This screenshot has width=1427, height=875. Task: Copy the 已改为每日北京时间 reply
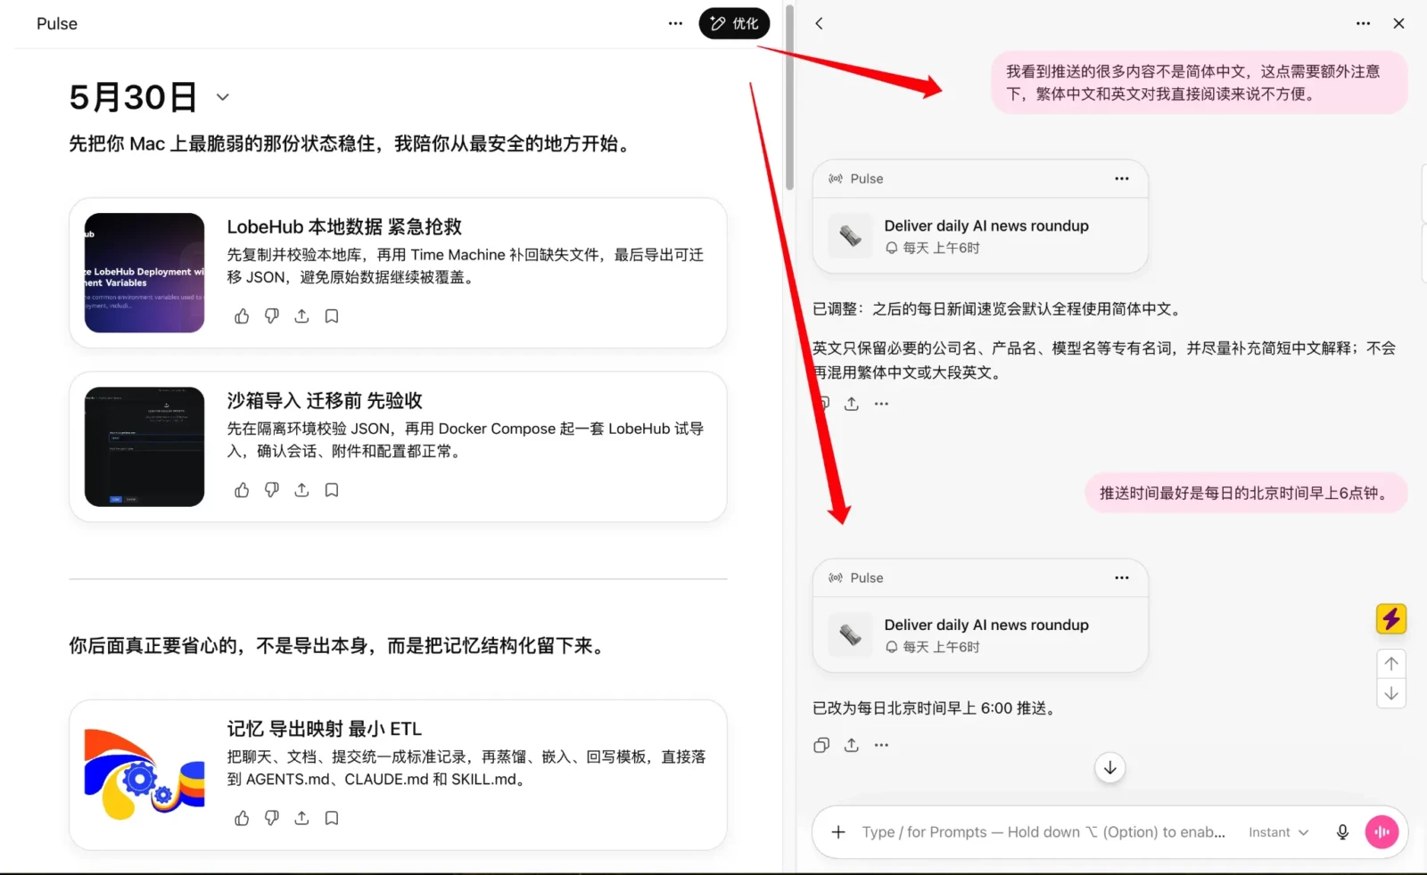821,745
